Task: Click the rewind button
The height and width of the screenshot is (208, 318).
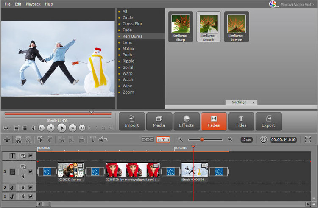Action: point(51,128)
